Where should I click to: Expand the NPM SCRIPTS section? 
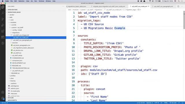[x=12, y=100]
